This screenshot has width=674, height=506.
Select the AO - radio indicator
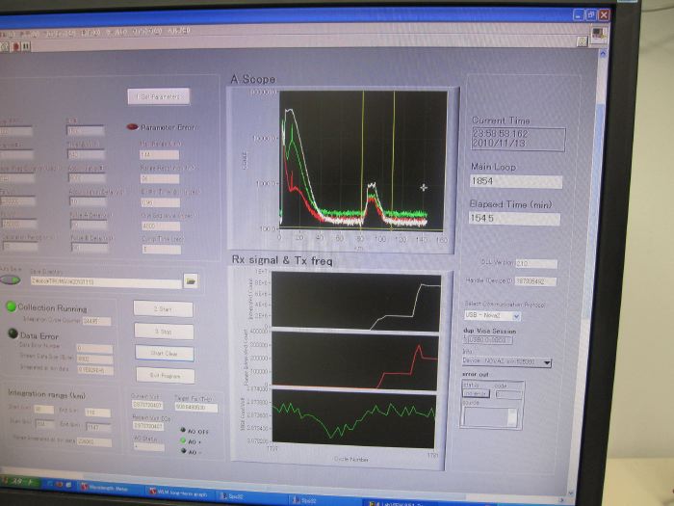pyautogui.click(x=185, y=450)
